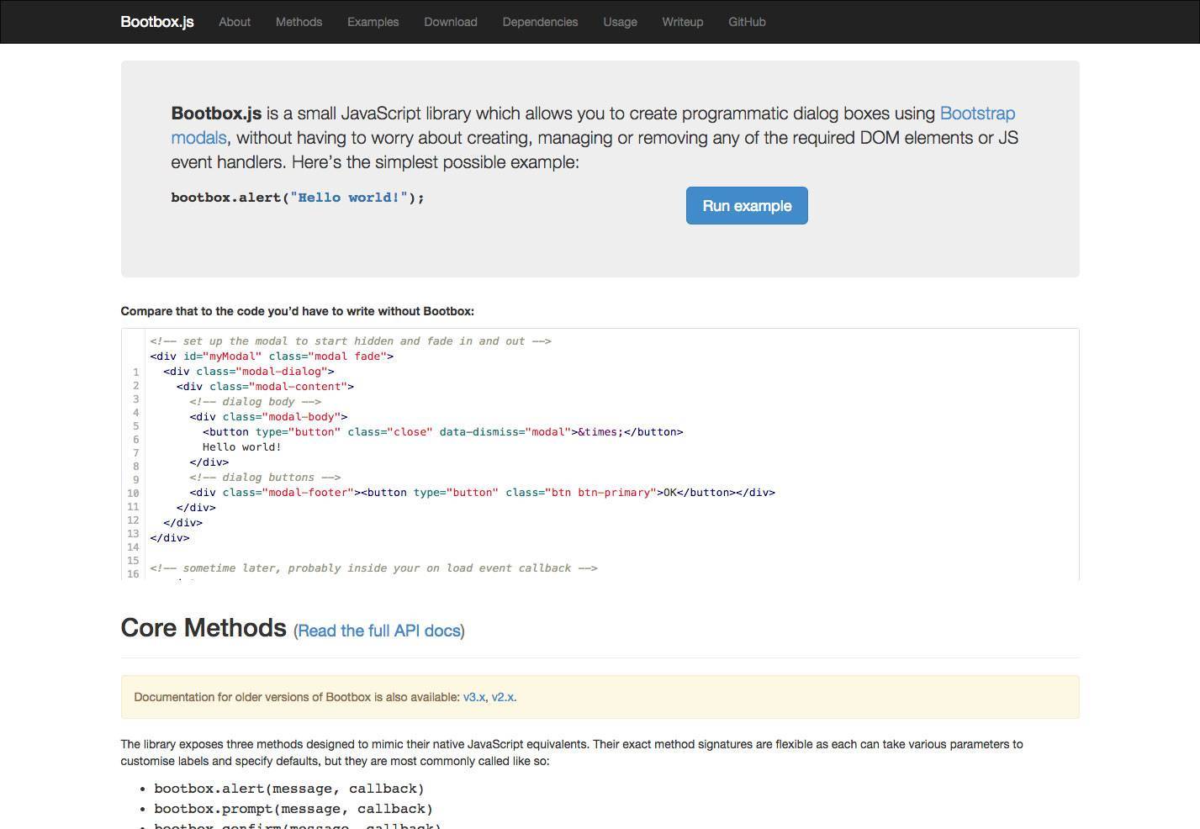The height and width of the screenshot is (829, 1200).
Task: Click the div id="myModal" code line
Action: coord(272,356)
